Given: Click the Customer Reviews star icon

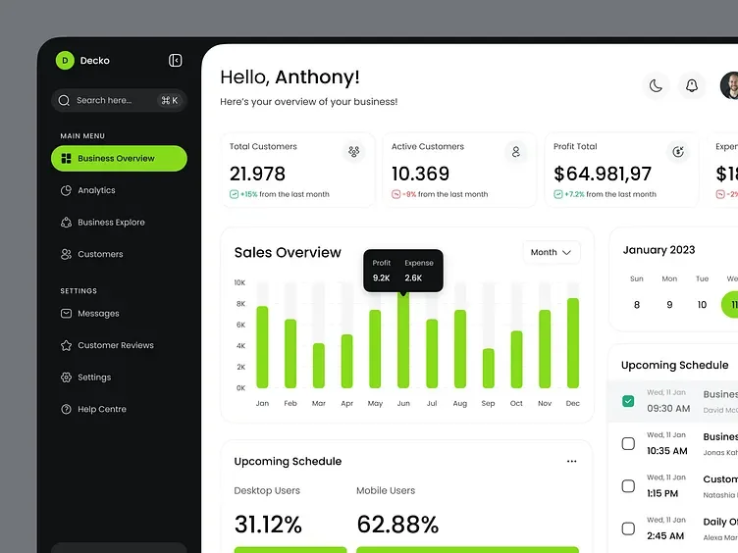Looking at the screenshot, I should point(67,345).
